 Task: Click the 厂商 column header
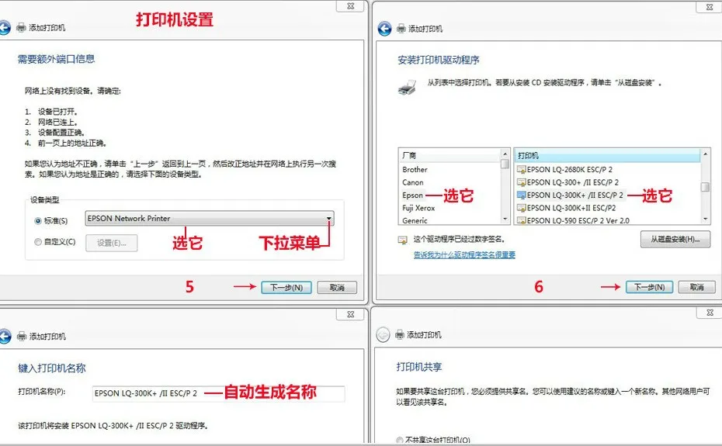pos(449,156)
